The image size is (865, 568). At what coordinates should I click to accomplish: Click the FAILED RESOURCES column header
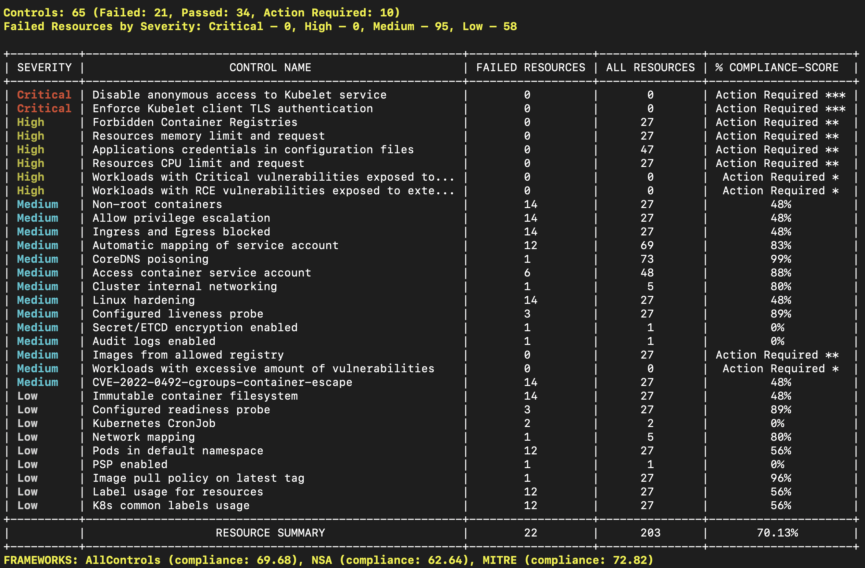(x=530, y=67)
